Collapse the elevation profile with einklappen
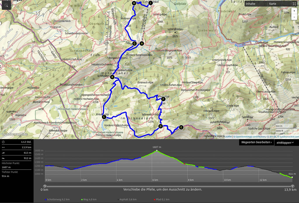This screenshot has height=203, width=299. coord(286,143)
